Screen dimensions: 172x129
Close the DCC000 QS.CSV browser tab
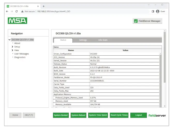point(38,6)
